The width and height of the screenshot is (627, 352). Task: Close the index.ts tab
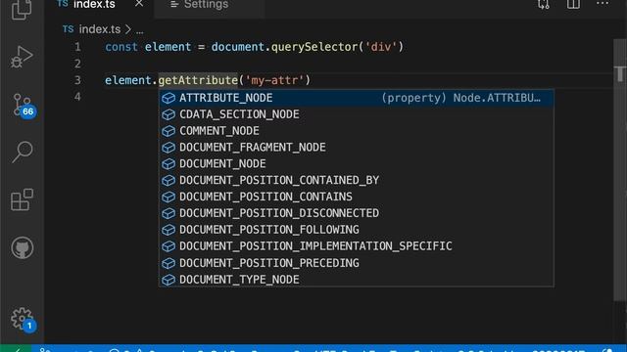(139, 4)
